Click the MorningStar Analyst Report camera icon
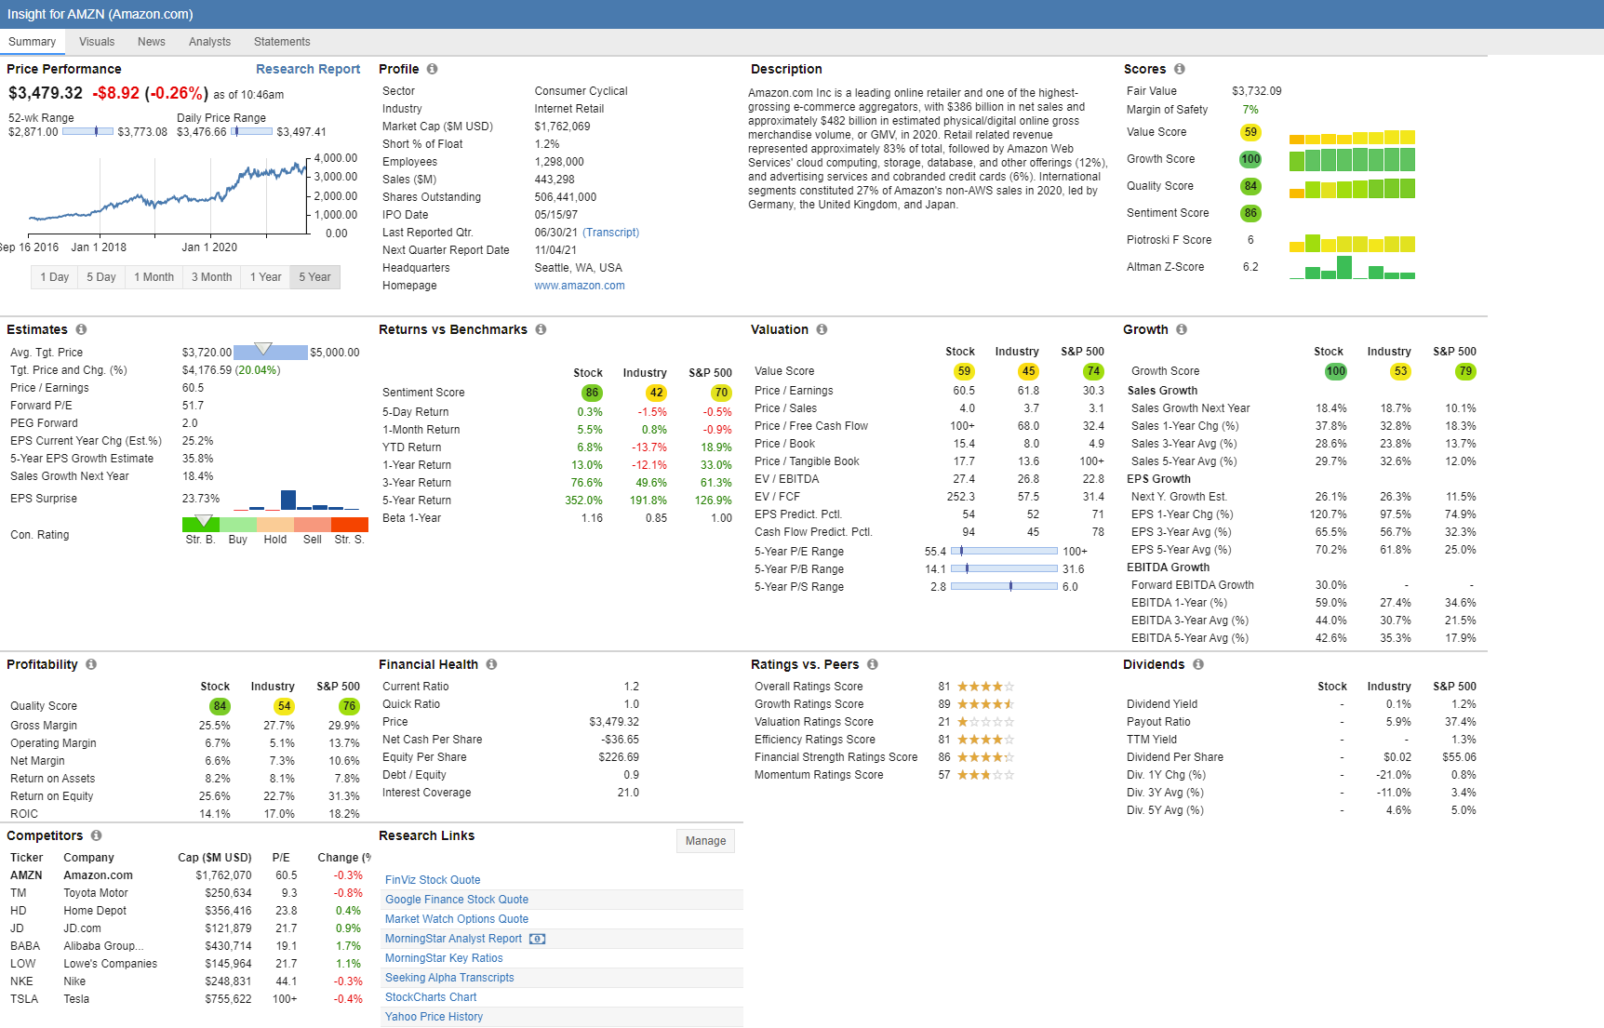Image resolution: width=1604 pixels, height=1028 pixels. click(537, 939)
